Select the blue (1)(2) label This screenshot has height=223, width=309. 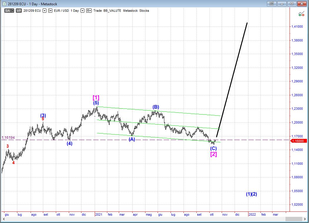click(x=251, y=194)
